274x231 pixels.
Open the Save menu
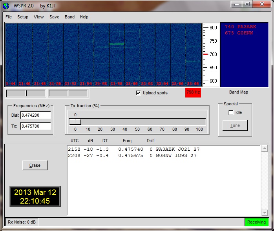coord(55,17)
